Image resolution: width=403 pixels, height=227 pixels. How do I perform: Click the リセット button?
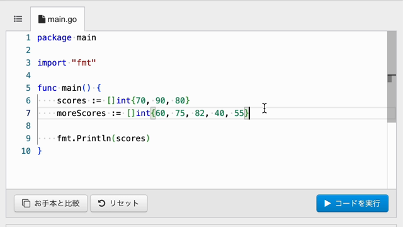pos(119,203)
